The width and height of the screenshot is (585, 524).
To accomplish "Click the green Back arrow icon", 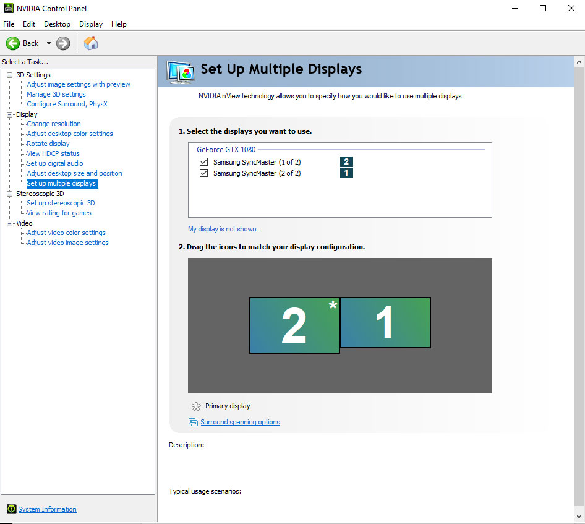I will pos(13,43).
